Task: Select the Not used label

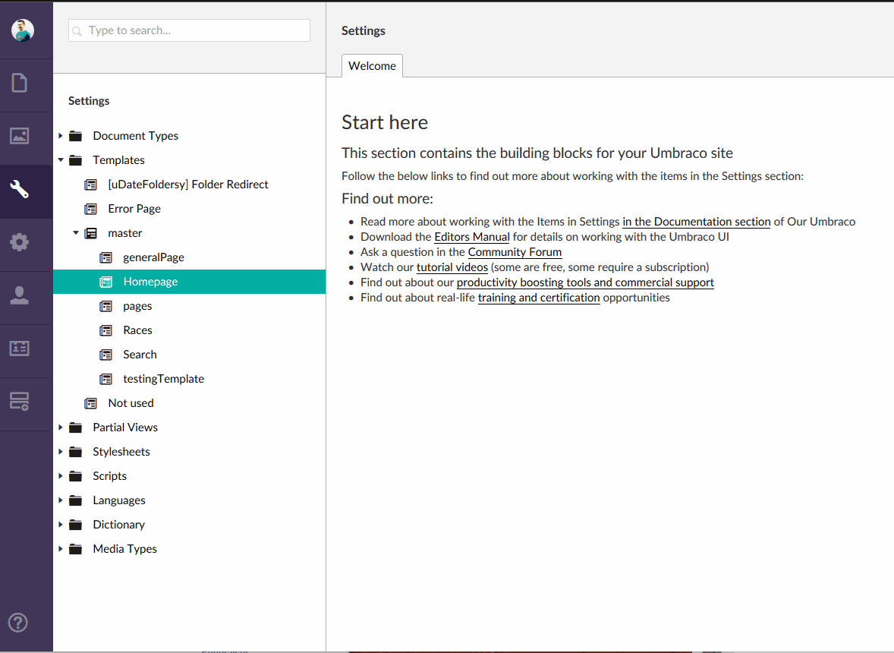Action: click(131, 403)
